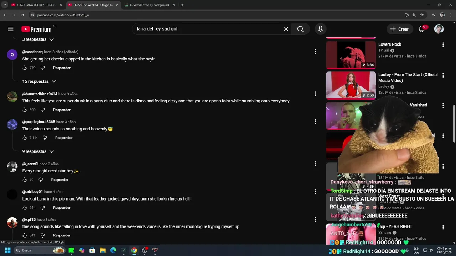Image resolution: width=456 pixels, height=256 pixels.
Task: Like the comment by @adriboy01
Action: pyautogui.click(x=25, y=208)
